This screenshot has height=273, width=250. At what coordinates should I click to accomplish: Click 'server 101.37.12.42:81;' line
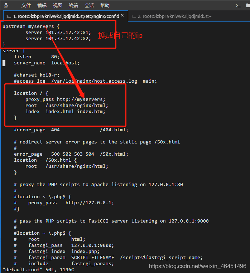pyautogui.click(x=58, y=33)
